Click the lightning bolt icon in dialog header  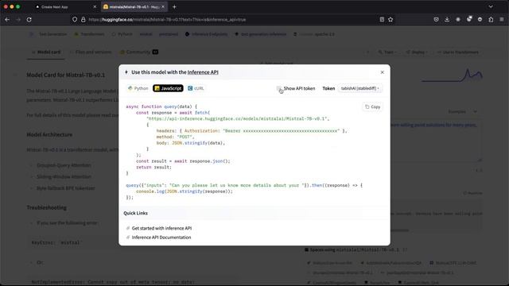(x=126, y=72)
